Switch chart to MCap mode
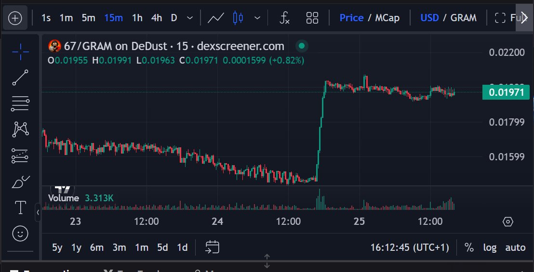The height and width of the screenshot is (272, 534). click(387, 18)
